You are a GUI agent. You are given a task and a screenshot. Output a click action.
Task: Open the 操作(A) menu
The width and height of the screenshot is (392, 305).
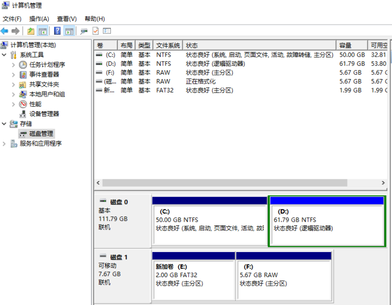point(39,19)
